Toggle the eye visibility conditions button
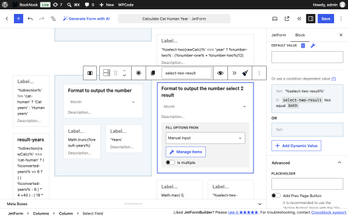 point(220,73)
